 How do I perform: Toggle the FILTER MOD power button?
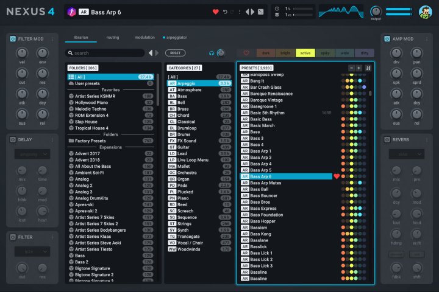click(12, 39)
